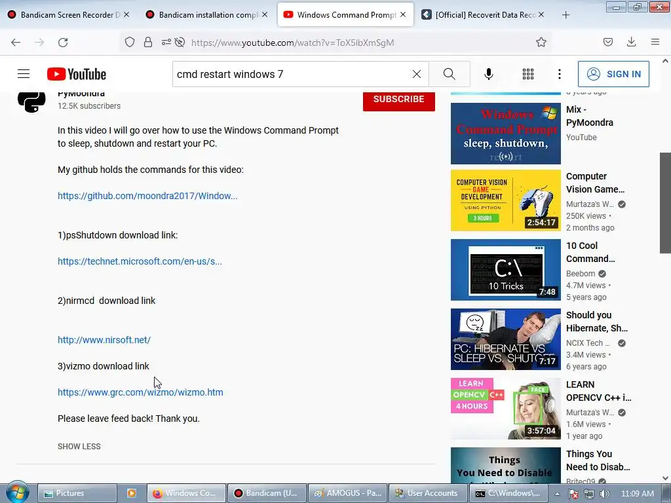
Task: Close the Recoverit Data Recovery tab
Action: click(x=541, y=14)
